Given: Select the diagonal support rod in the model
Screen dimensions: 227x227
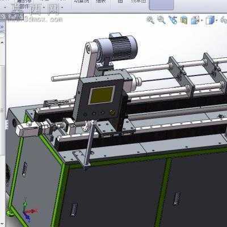Looking at the screenshot, I should [90, 144].
